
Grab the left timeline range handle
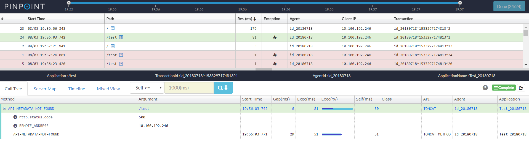pos(69,3)
